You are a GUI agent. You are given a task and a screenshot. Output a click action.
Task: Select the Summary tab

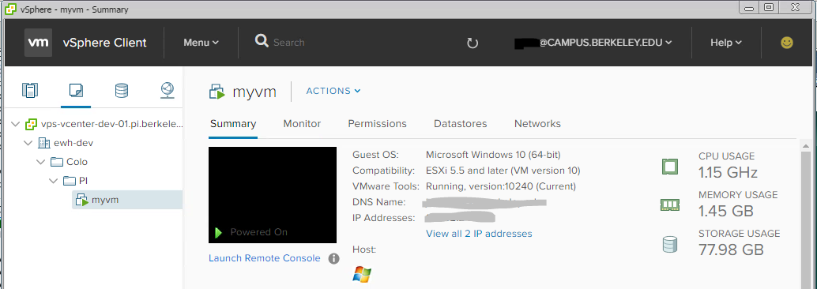pyautogui.click(x=233, y=124)
